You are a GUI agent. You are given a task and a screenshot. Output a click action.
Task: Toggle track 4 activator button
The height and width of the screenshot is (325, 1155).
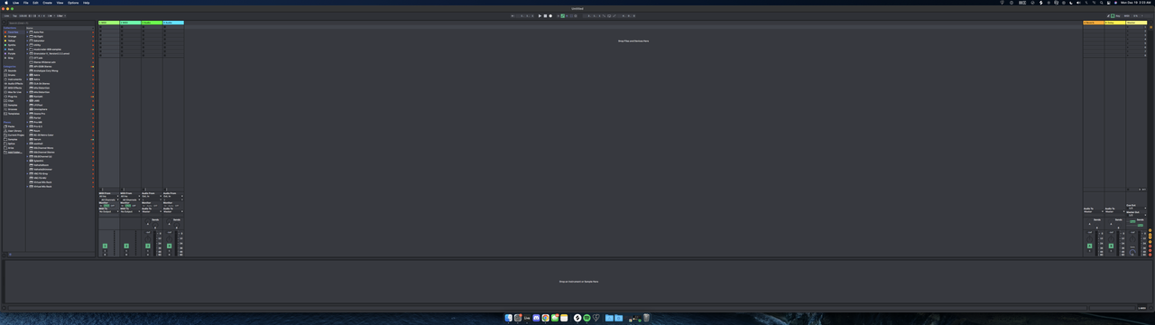pos(169,246)
